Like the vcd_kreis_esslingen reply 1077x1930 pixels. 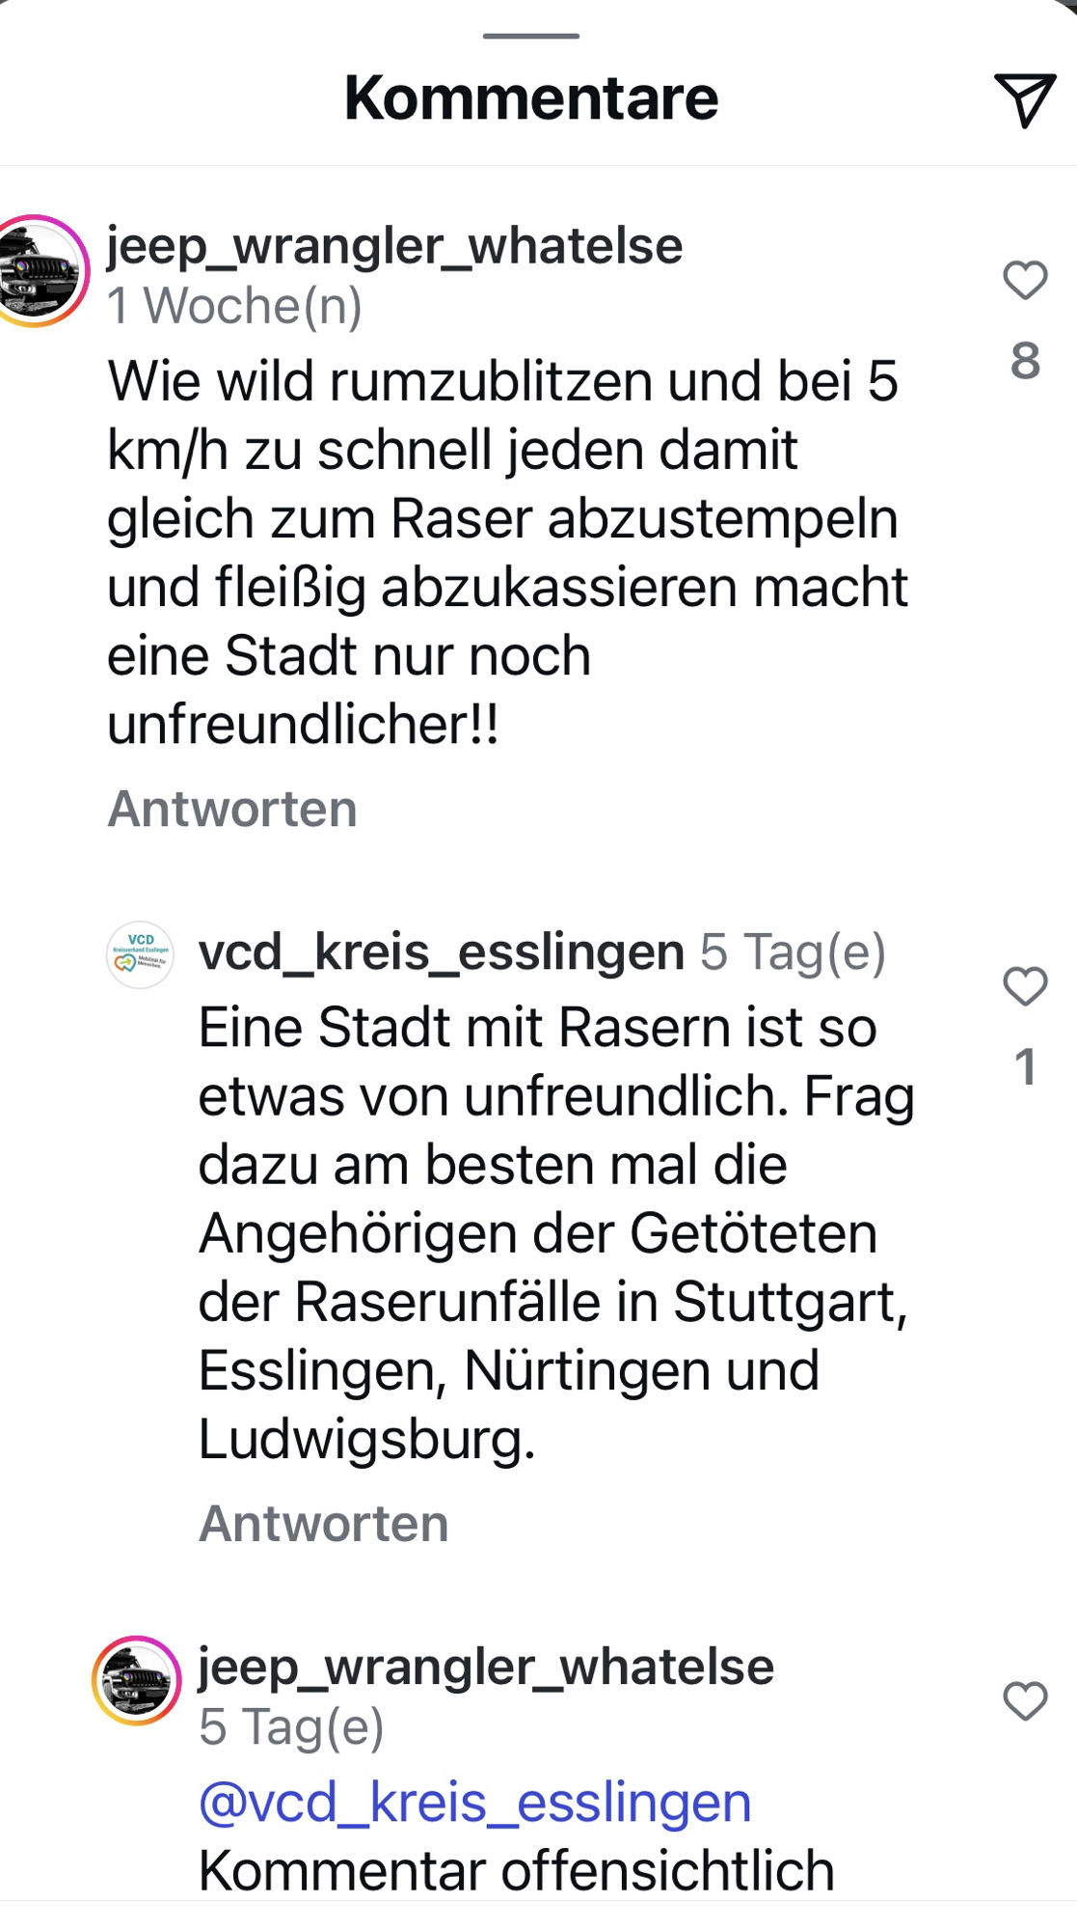pyautogui.click(x=1025, y=987)
